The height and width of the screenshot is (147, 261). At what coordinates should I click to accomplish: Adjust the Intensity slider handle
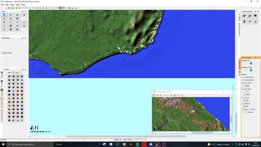click(x=251, y=70)
